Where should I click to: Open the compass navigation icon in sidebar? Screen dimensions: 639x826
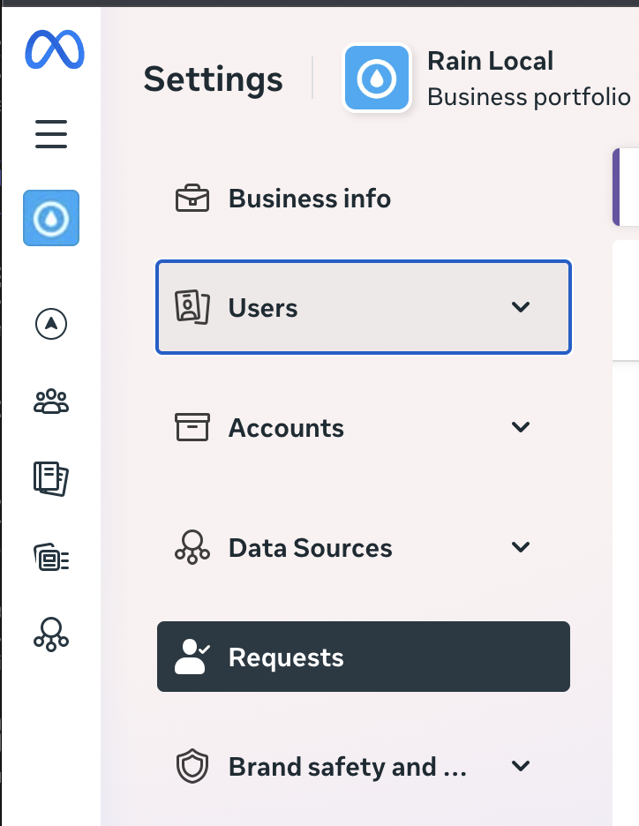(x=51, y=324)
